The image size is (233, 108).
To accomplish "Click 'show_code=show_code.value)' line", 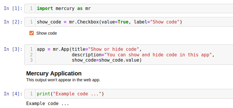I will click(107, 60).
